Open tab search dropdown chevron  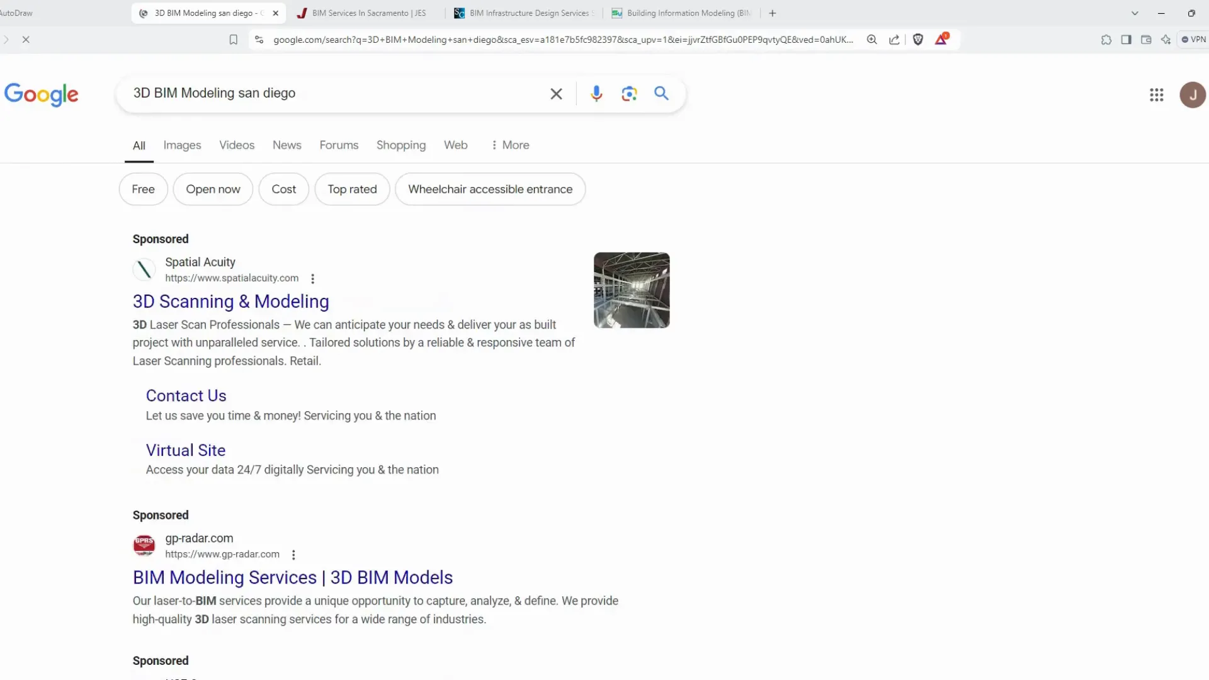pyautogui.click(x=1135, y=13)
